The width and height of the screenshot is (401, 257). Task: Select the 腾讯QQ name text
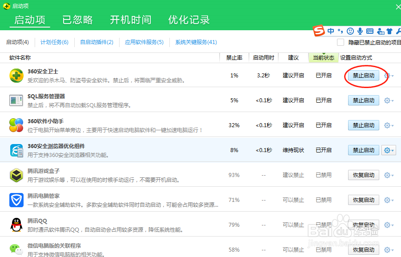pos(37,221)
